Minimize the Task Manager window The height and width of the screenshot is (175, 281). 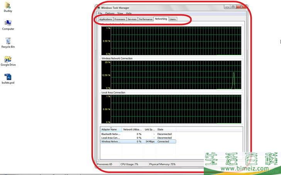point(227,7)
